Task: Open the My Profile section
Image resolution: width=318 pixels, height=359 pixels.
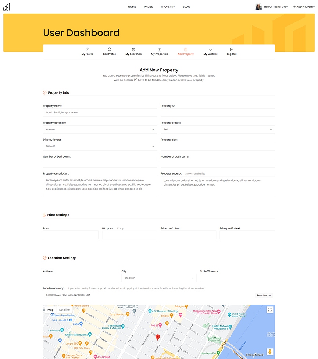Action: [x=87, y=52]
